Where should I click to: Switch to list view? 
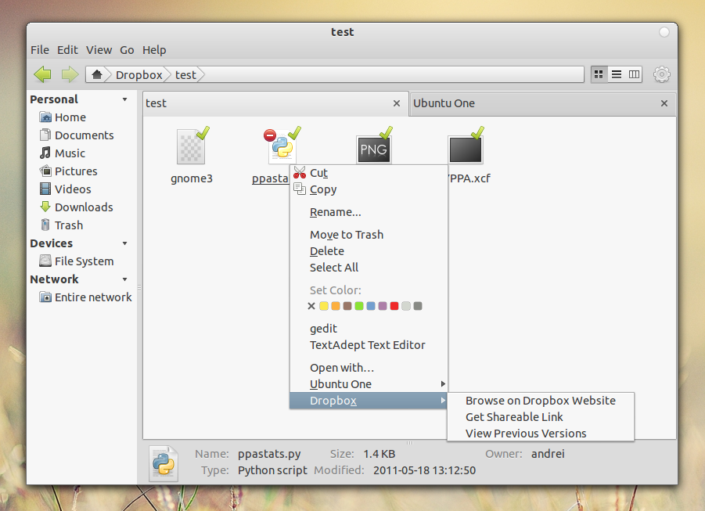pos(617,74)
